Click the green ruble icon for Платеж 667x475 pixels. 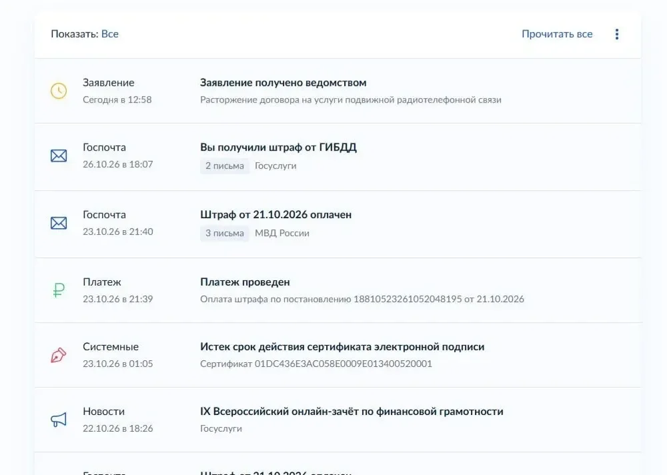[59, 290]
